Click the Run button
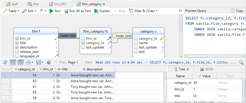This screenshot has width=246, height=103. tap(55, 11)
